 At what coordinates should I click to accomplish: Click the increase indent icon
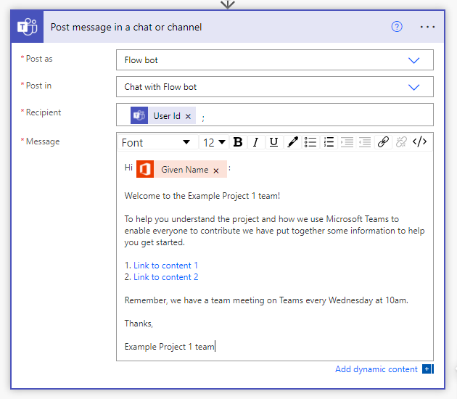[347, 142]
